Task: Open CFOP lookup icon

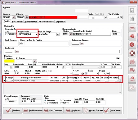Action: click(x=82, y=73)
